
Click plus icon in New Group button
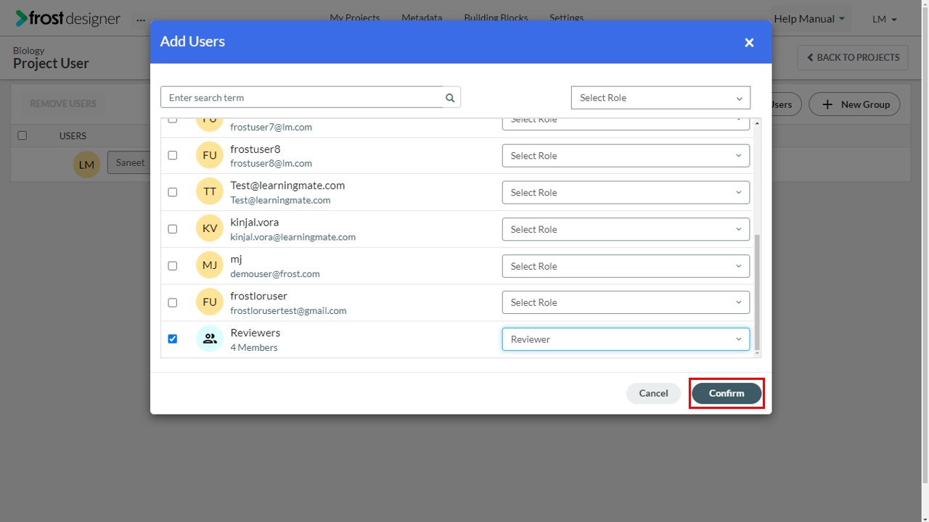click(827, 104)
